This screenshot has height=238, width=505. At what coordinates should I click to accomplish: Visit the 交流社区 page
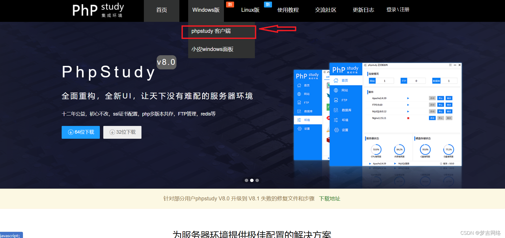326,10
